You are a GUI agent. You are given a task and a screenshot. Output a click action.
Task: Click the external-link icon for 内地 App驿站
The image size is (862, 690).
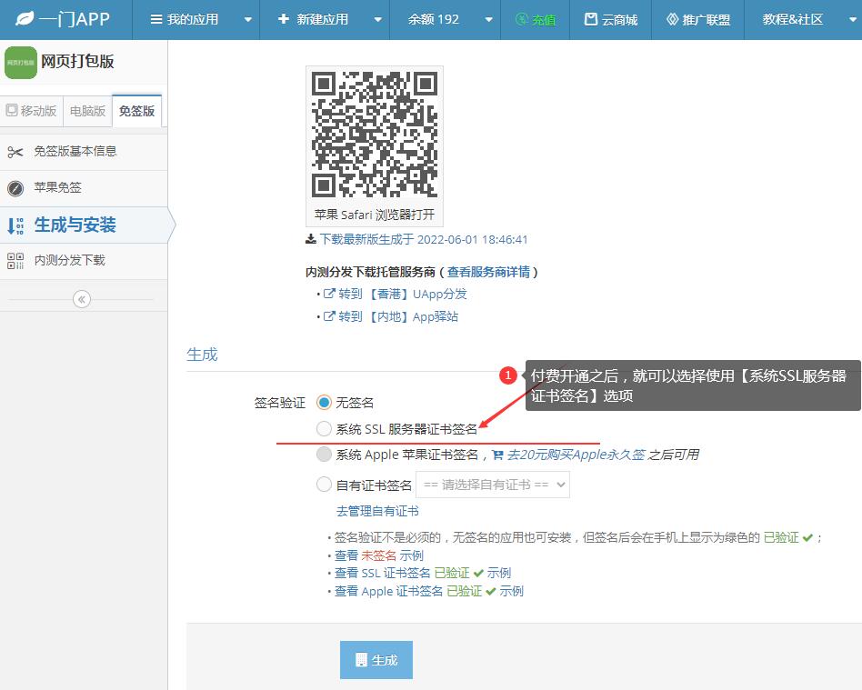[x=329, y=316]
